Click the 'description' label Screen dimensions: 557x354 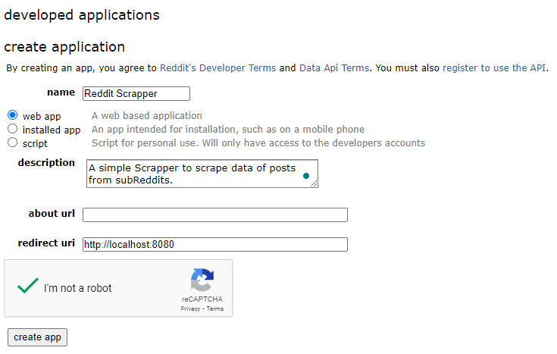coord(46,163)
